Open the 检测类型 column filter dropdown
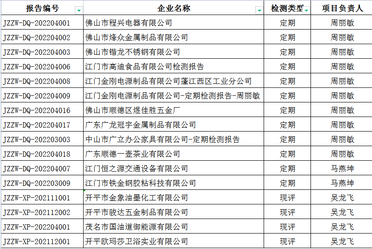 point(306,10)
